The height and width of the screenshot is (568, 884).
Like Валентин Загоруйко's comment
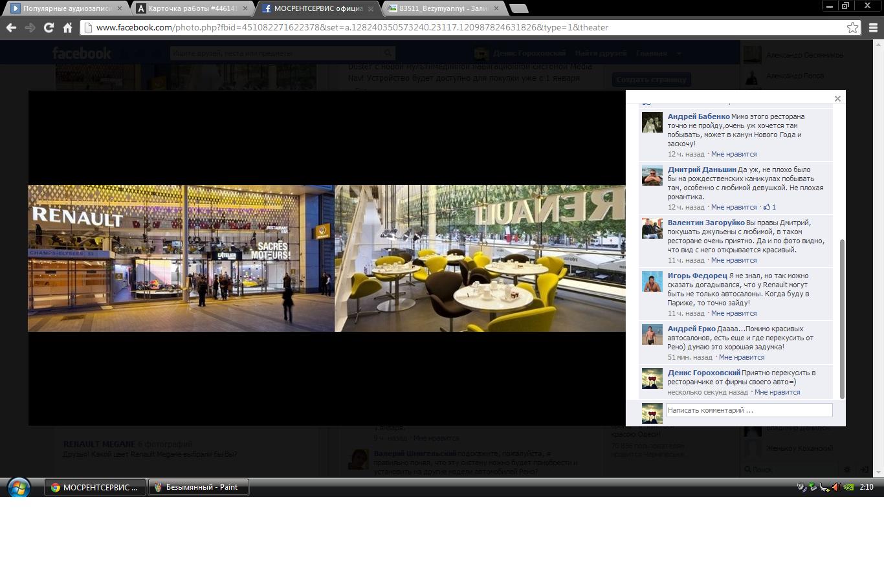[733, 260]
